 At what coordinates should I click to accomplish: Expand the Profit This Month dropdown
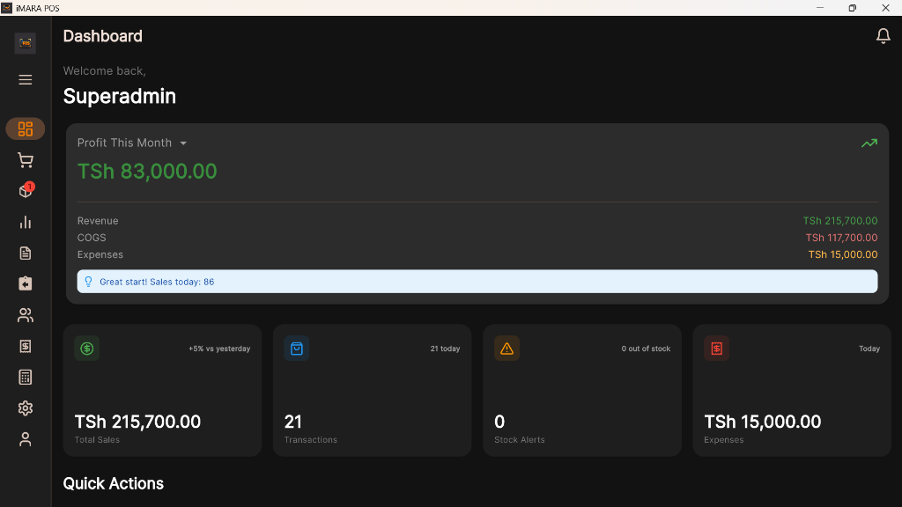coord(132,143)
